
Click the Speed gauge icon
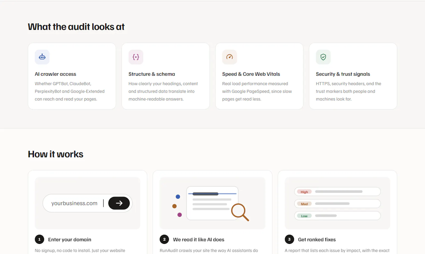pos(229,57)
